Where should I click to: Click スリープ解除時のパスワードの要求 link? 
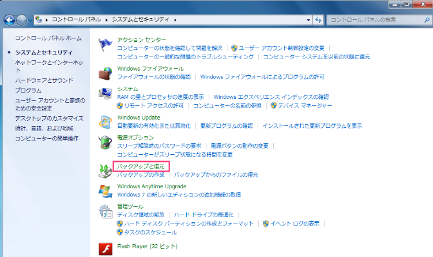(159, 146)
